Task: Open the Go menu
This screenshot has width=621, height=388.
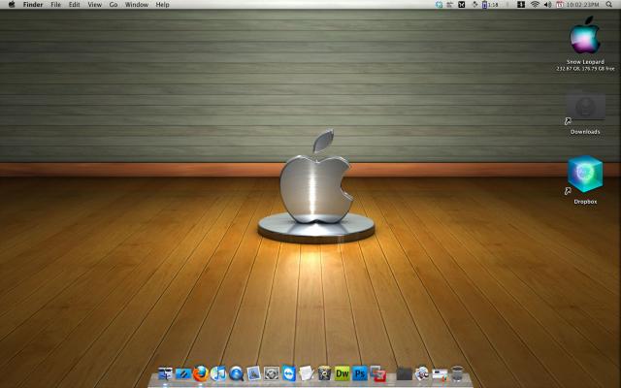Action: [114, 5]
